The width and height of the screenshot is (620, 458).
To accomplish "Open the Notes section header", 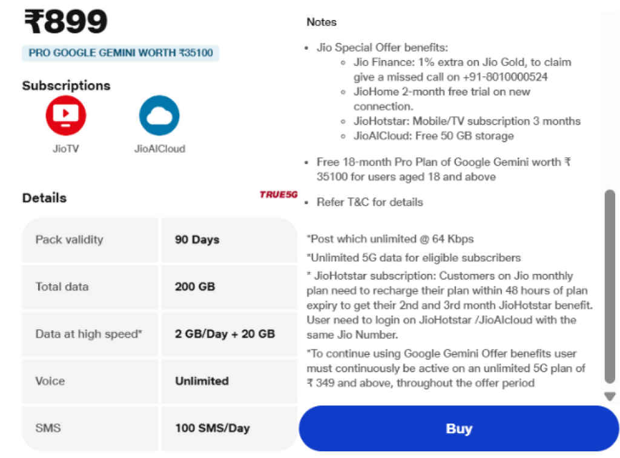I will [321, 22].
